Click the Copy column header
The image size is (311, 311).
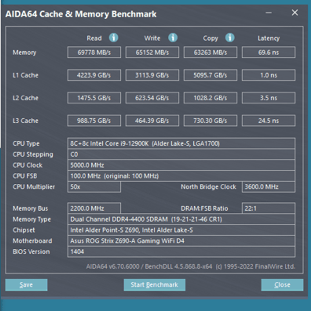point(211,38)
